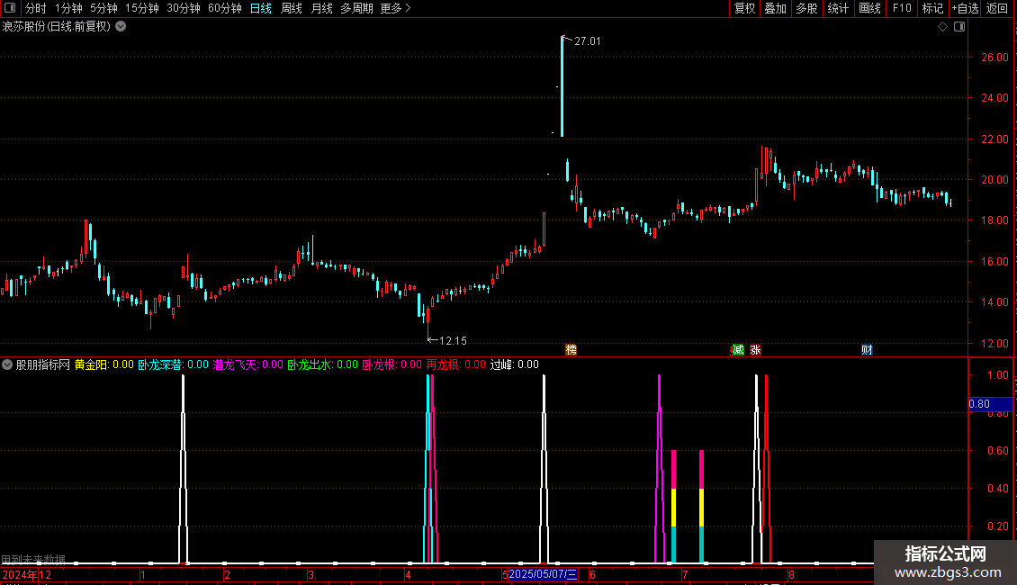
Task: Click the 标记 mark button
Action: click(932, 8)
